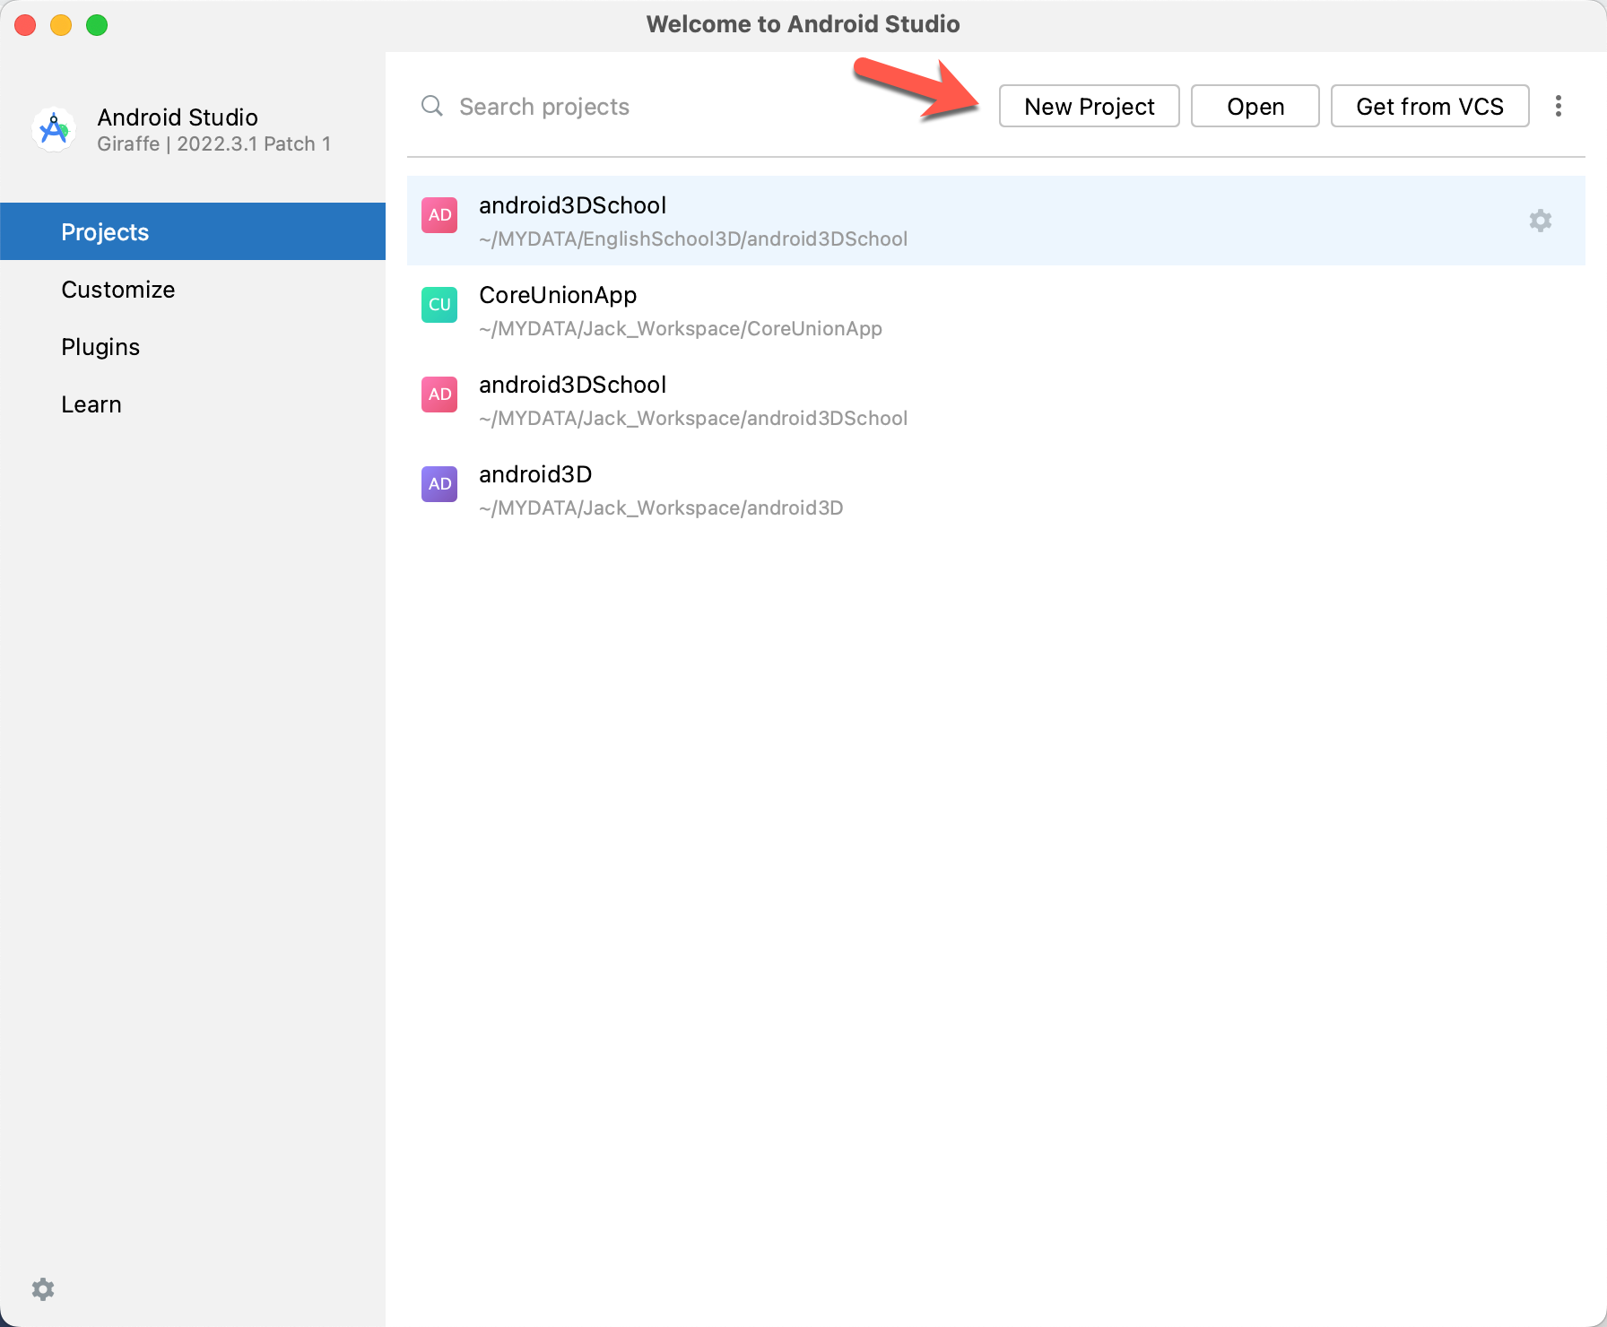Viewport: 1607px width, 1327px height.
Task: Click the search magnifier icon
Action: (432, 106)
